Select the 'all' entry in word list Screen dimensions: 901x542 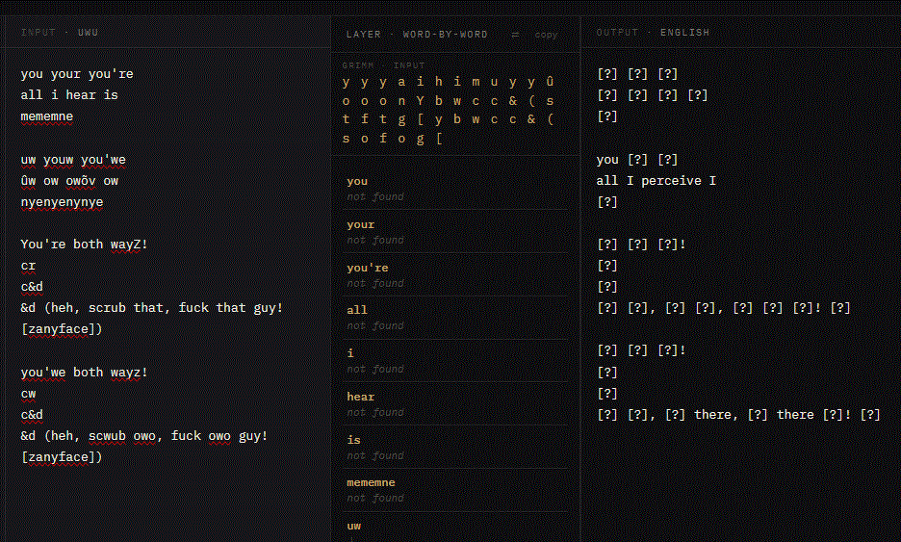(x=357, y=310)
